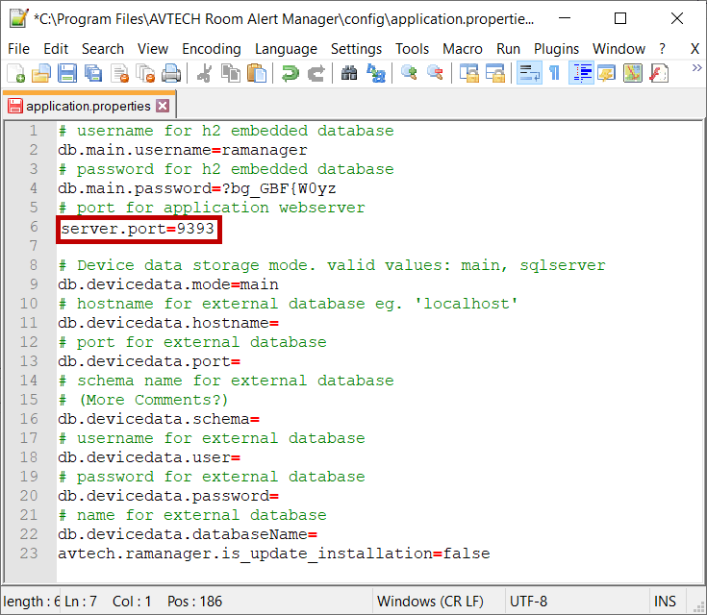Click the Open file folder icon
This screenshot has height=615, width=707.
tap(41, 74)
